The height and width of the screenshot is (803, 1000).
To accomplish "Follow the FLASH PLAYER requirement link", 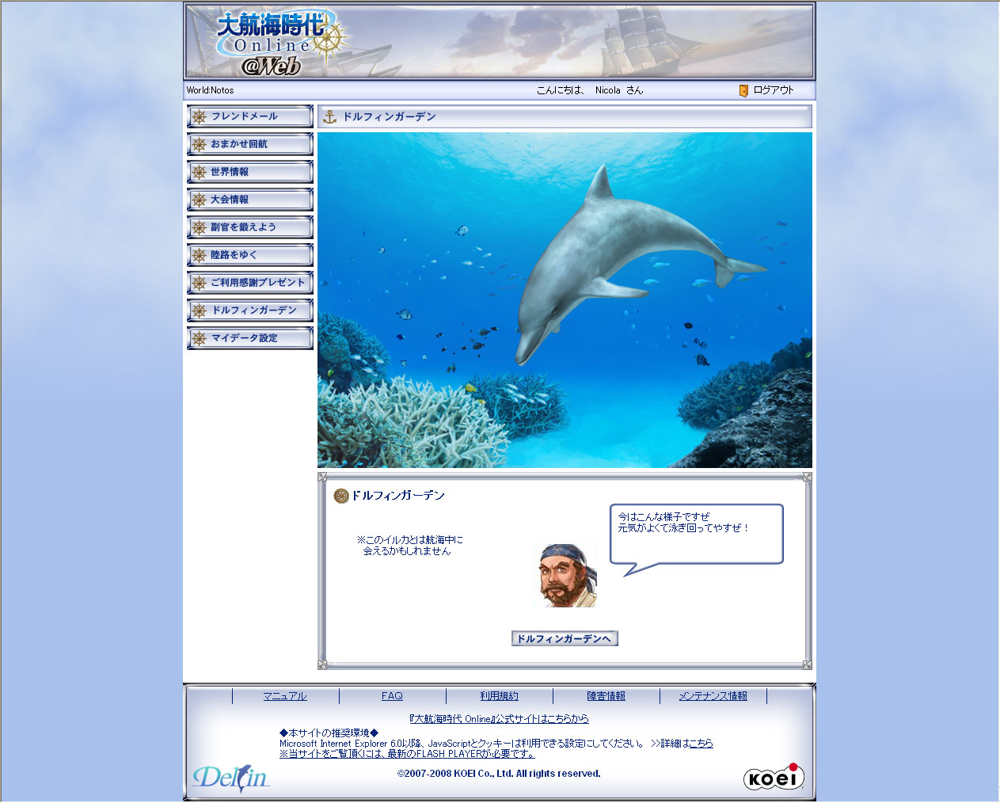I will (407, 754).
